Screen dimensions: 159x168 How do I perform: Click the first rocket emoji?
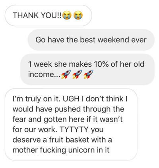(x=66, y=74)
